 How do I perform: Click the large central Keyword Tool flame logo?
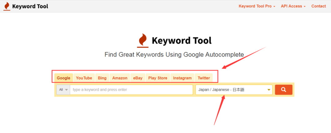click(143, 41)
